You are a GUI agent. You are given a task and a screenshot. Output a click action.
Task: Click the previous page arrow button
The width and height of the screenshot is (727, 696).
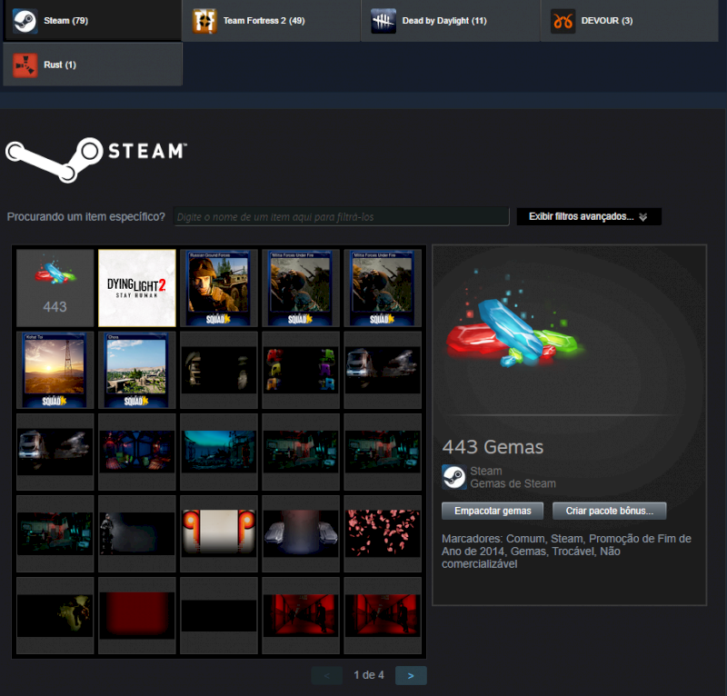point(326,675)
